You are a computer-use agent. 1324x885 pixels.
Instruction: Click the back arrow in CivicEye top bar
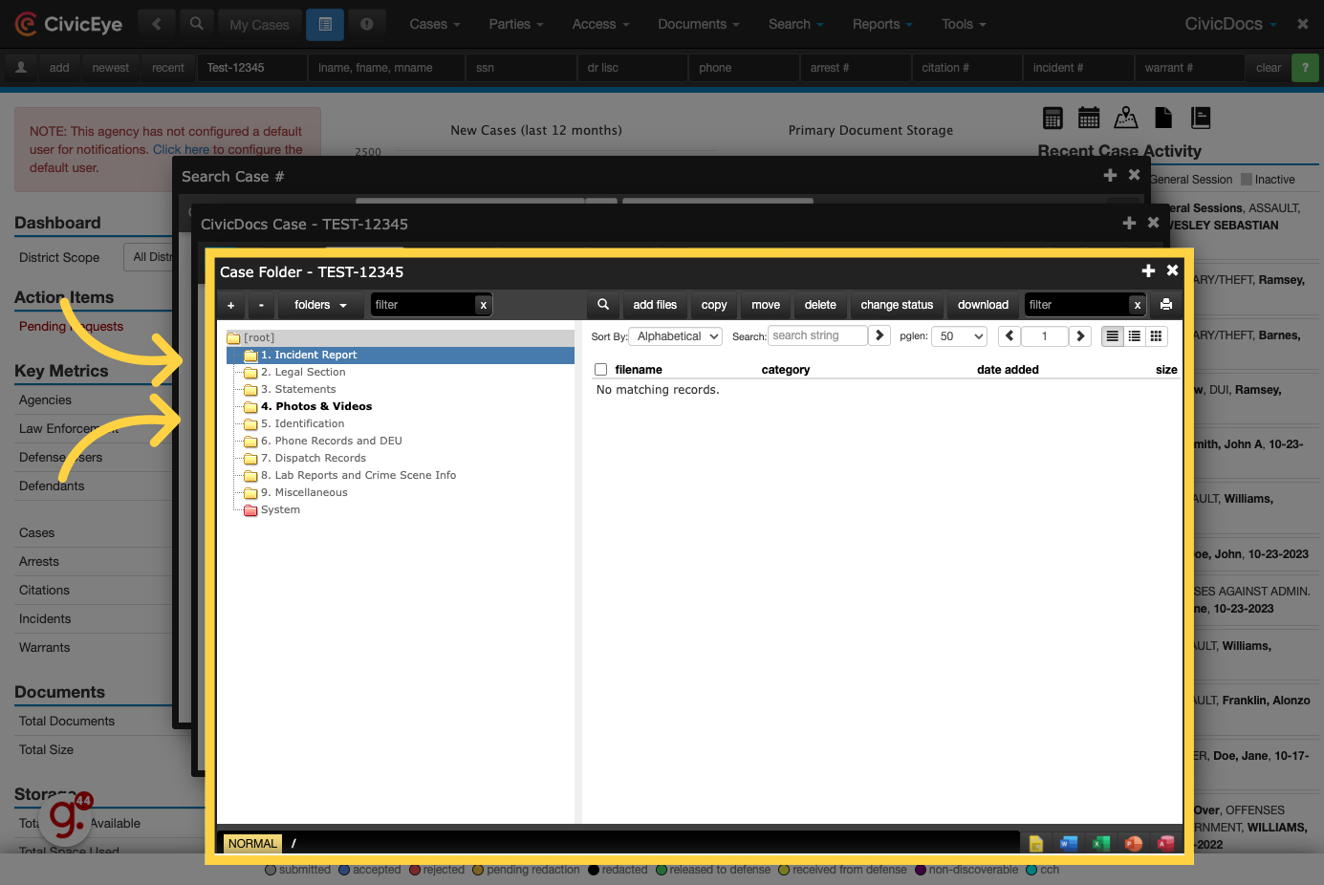click(x=157, y=24)
